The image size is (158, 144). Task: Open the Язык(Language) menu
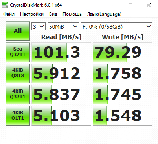(x=104, y=14)
